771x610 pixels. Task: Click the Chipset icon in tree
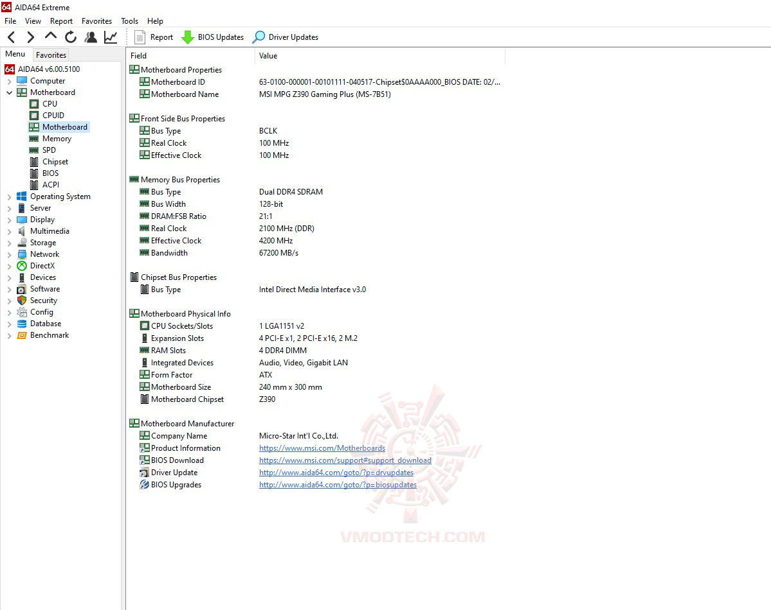(34, 162)
